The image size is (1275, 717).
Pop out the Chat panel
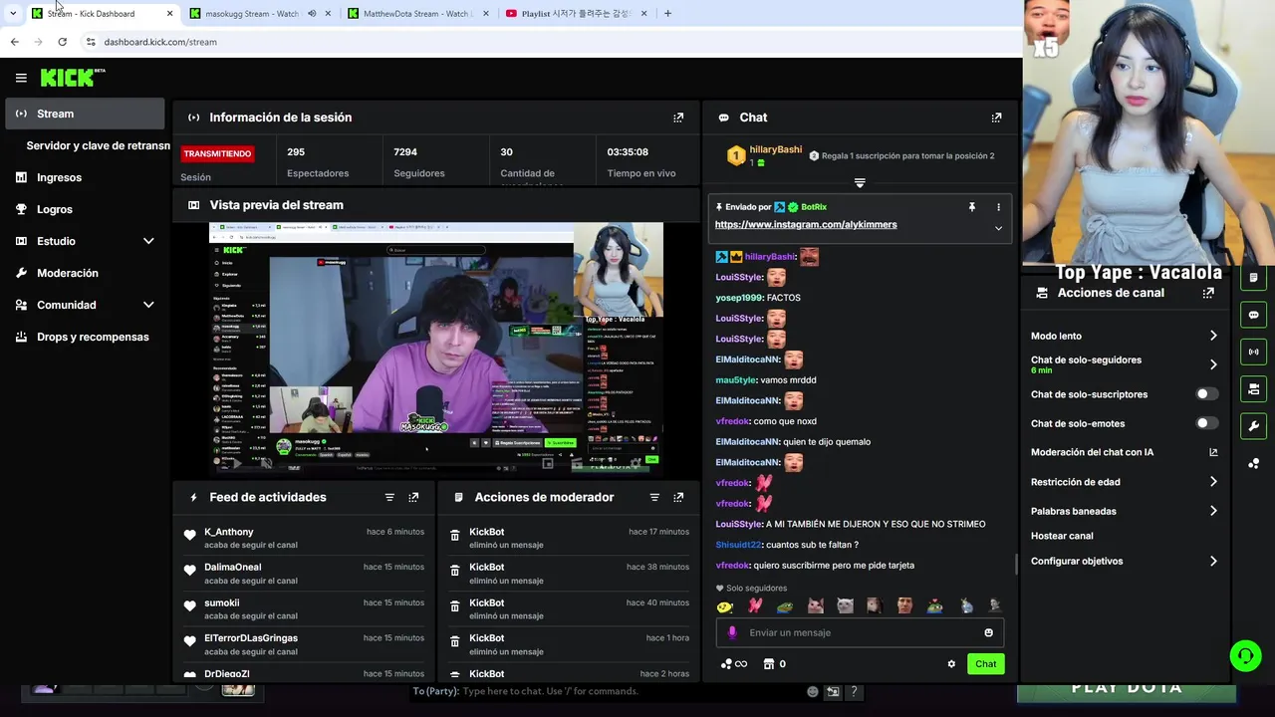click(x=996, y=118)
